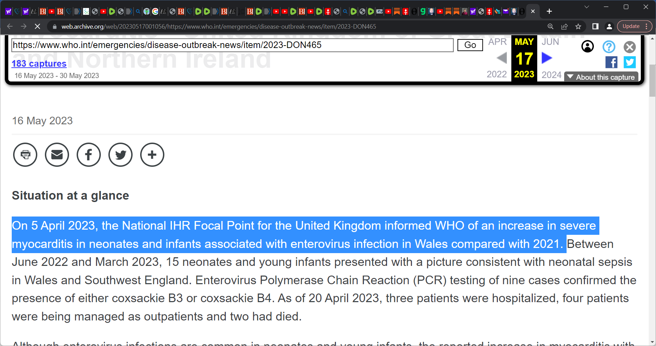Click the browser address bar URL

(219, 27)
